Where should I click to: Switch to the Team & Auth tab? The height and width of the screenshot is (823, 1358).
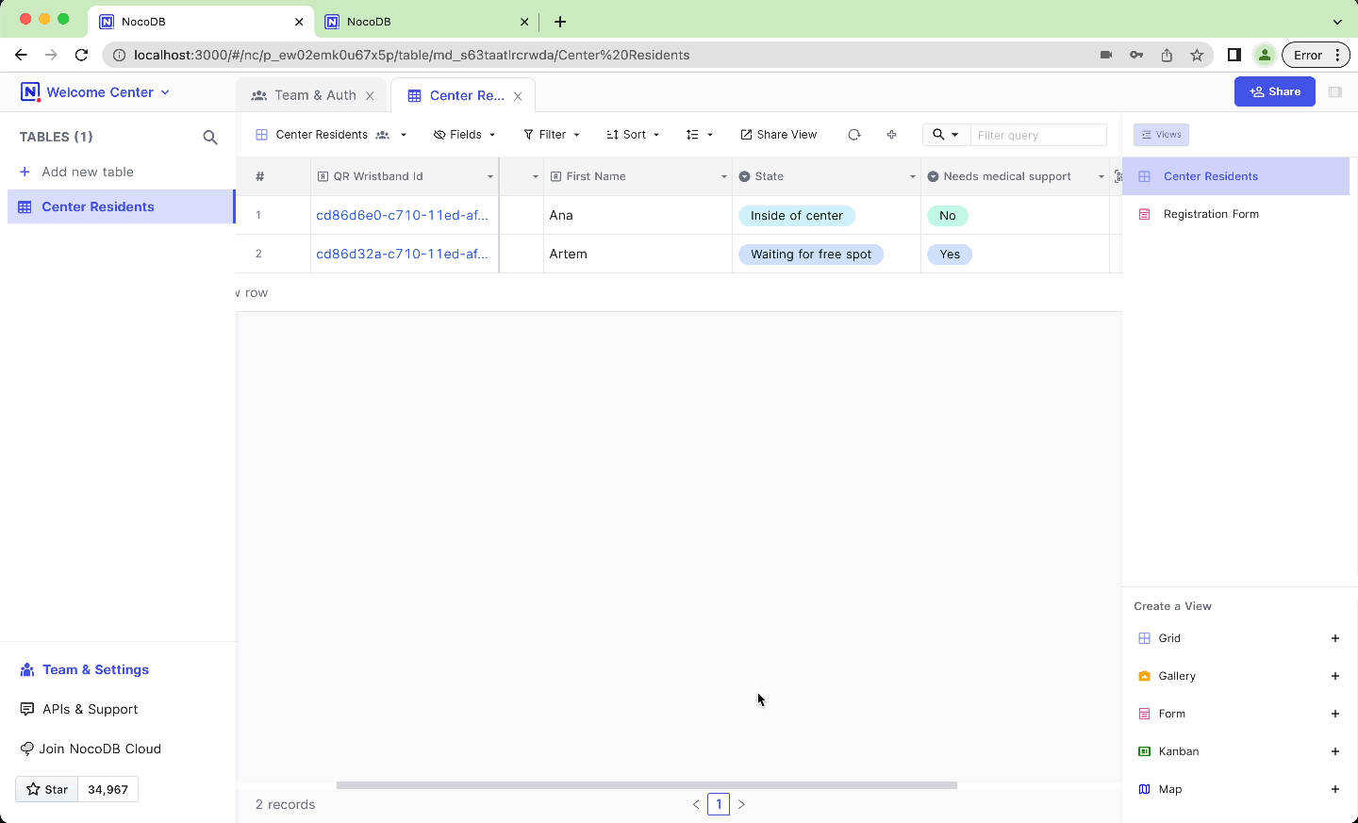[312, 95]
